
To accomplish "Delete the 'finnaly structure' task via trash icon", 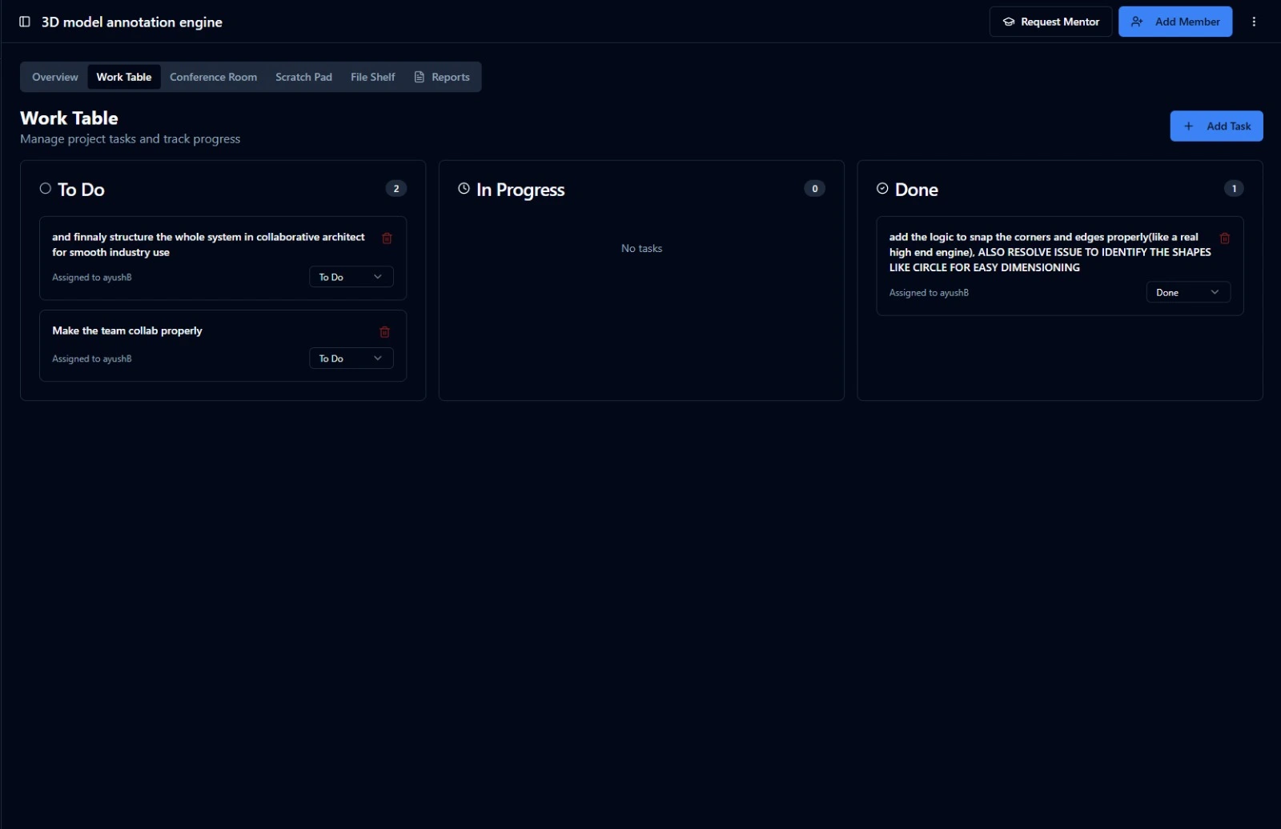I will (x=387, y=238).
